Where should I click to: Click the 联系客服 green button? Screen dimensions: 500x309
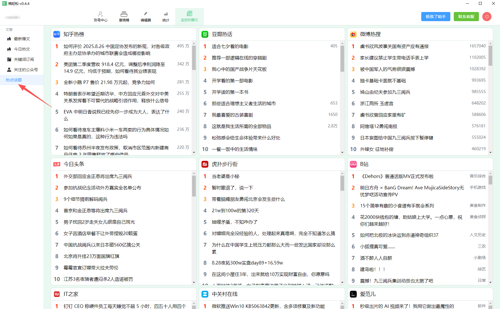click(x=466, y=17)
